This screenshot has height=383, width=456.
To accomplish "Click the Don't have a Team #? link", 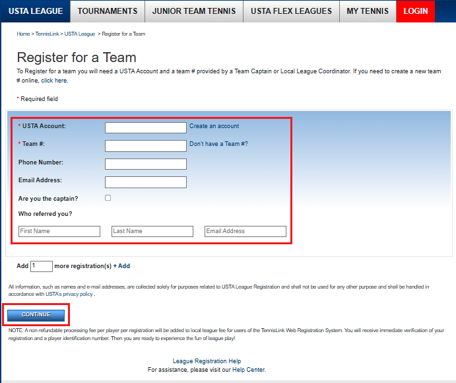I will [x=218, y=144].
